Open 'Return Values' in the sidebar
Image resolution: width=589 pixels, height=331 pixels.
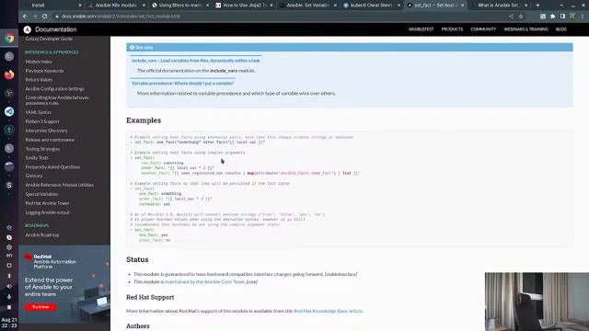point(39,80)
